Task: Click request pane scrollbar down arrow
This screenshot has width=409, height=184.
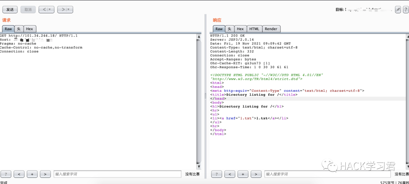Action: click(x=199, y=166)
